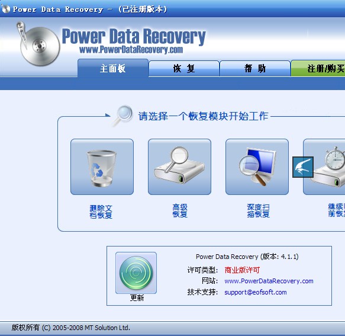Click the 更新 label under the green icon
This screenshot has width=345, height=336.
click(137, 298)
